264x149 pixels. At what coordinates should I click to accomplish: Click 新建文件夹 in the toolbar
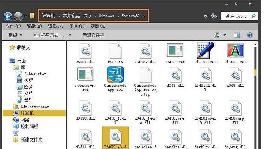pos(94,35)
